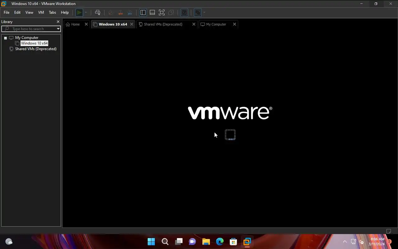Close the My Computer tab
Image resolution: width=398 pixels, height=249 pixels.
pos(234,24)
